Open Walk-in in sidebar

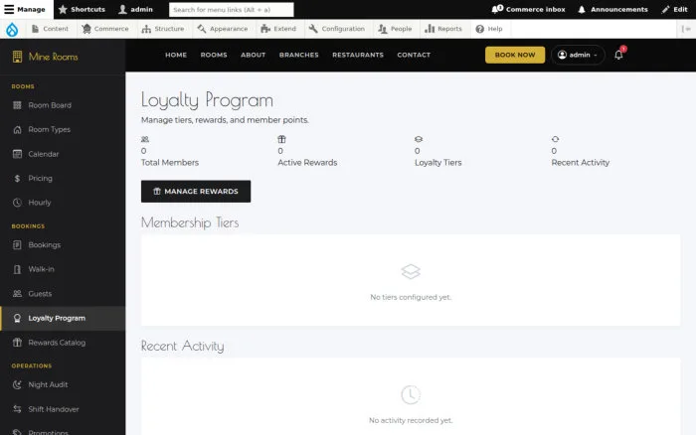pyautogui.click(x=63, y=269)
